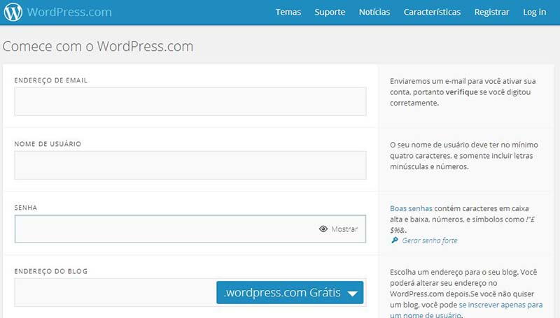Click the bold word verifique in help text
This screenshot has height=318, width=560.
(461, 92)
